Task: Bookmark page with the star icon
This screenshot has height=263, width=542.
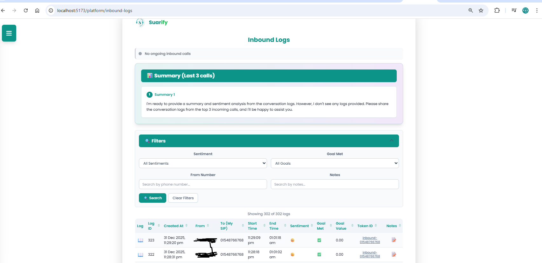Action: [481, 10]
